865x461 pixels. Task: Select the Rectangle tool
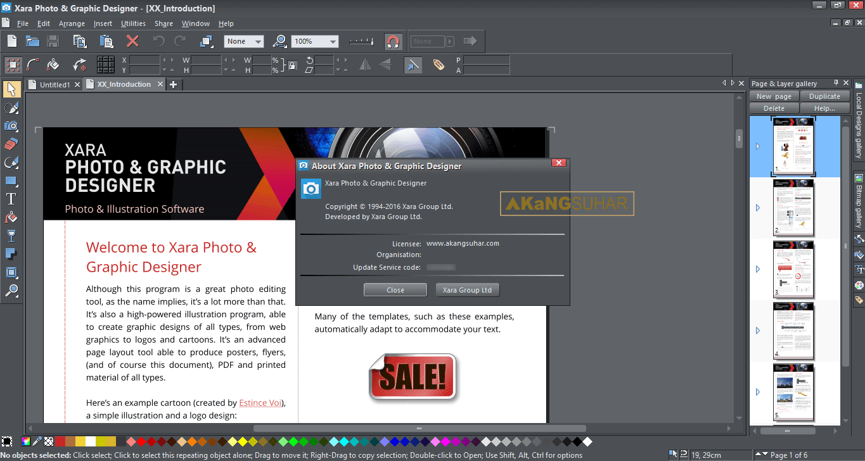[11, 181]
